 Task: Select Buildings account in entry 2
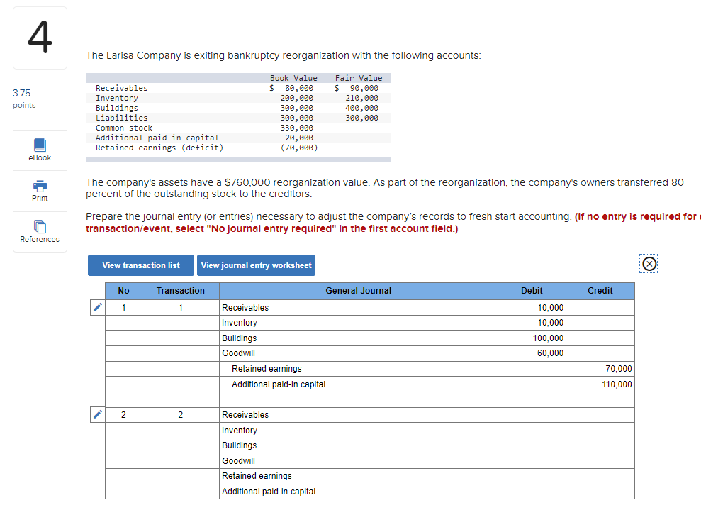point(358,445)
